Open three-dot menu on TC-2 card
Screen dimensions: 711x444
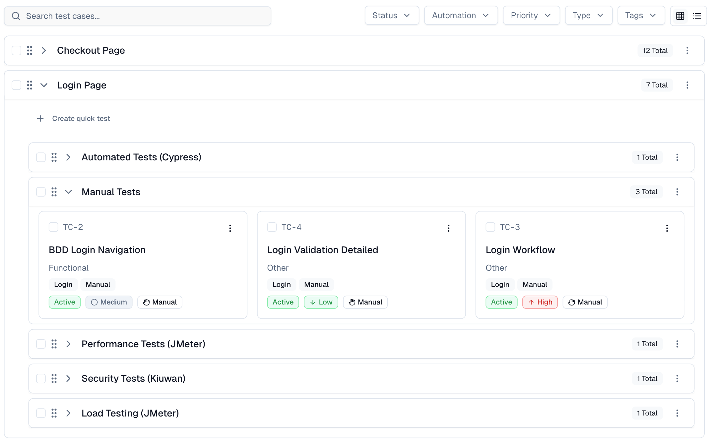[230, 228]
